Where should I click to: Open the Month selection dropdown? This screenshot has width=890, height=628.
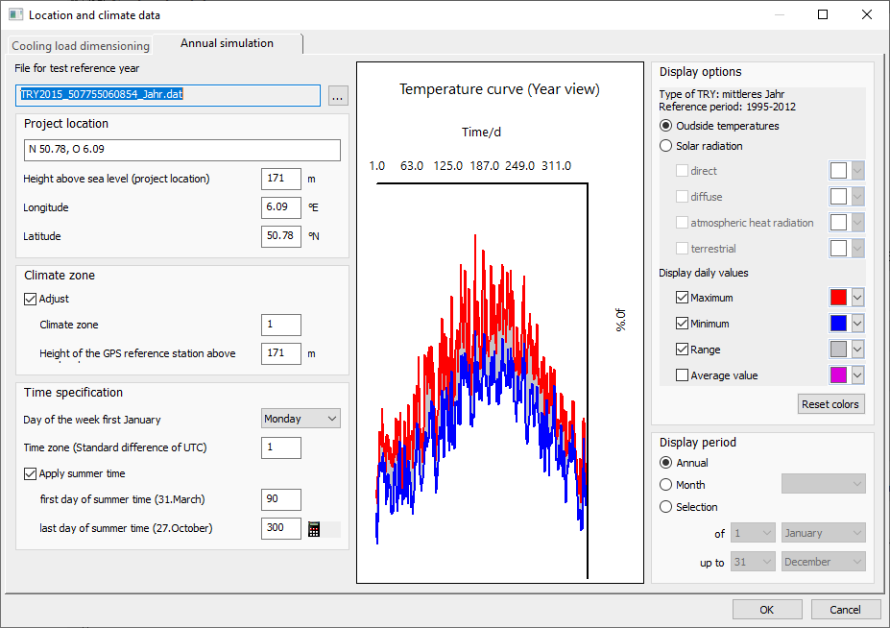(824, 484)
